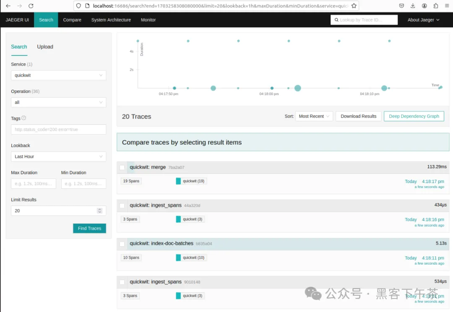Select checkbox for index-doc-batches trace

122,244
